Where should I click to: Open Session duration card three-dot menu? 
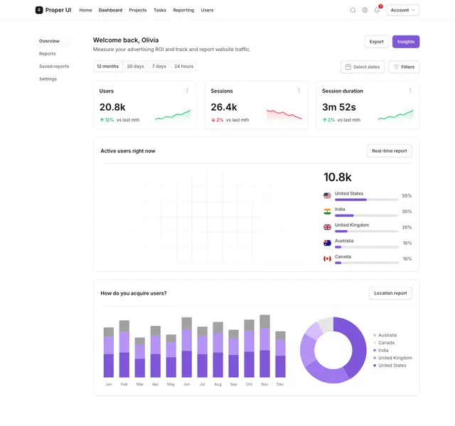[409, 90]
